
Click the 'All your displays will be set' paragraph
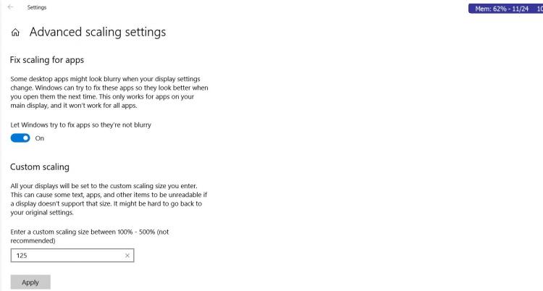(109, 199)
